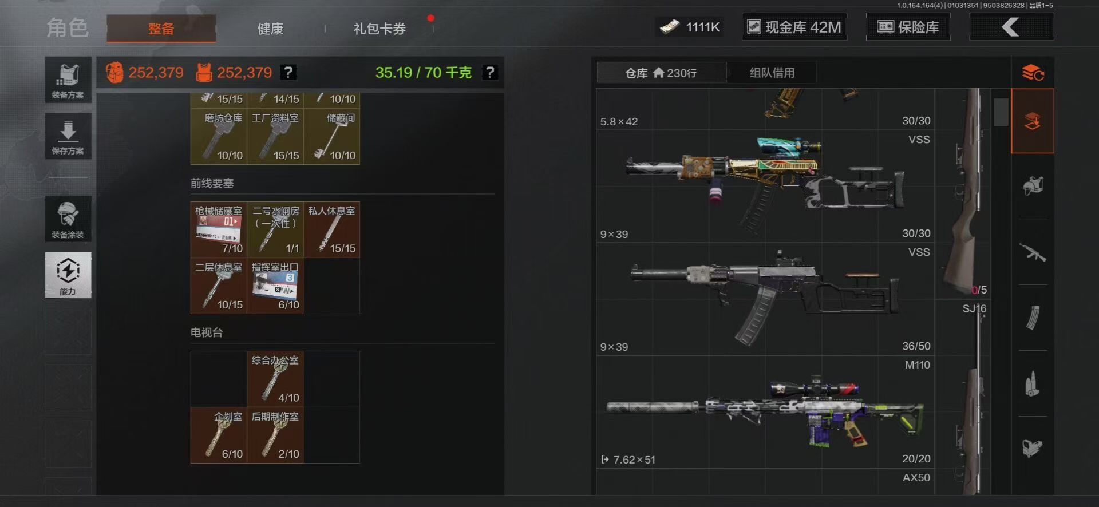1099x507 pixels.
Task: Select the 能力 ability icon
Action: (x=68, y=275)
